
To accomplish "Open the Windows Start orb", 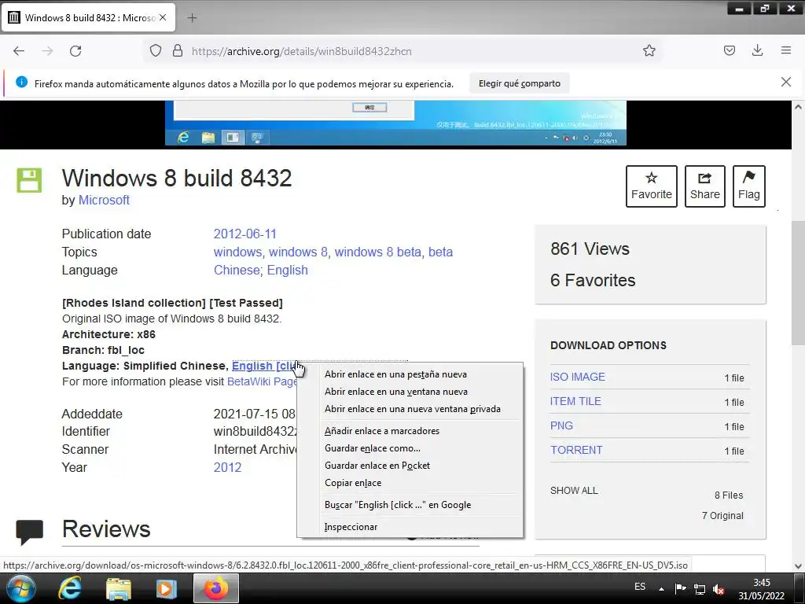I will click(x=21, y=588).
